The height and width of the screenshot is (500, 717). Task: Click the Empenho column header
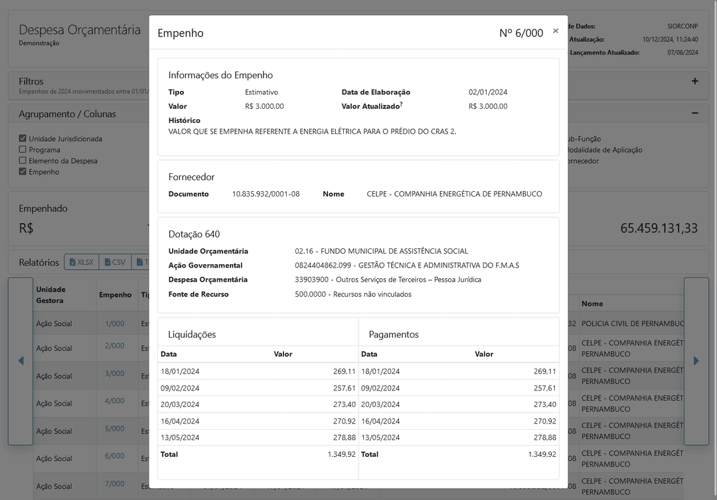tap(116, 295)
